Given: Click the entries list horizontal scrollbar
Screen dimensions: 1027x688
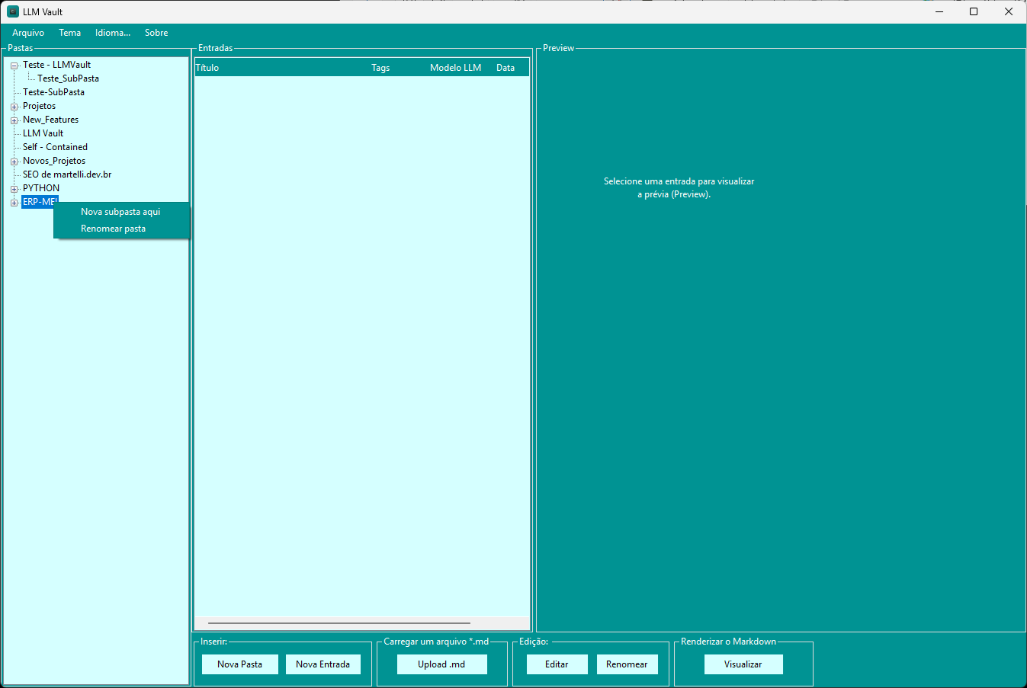Looking at the screenshot, I should click(339, 623).
